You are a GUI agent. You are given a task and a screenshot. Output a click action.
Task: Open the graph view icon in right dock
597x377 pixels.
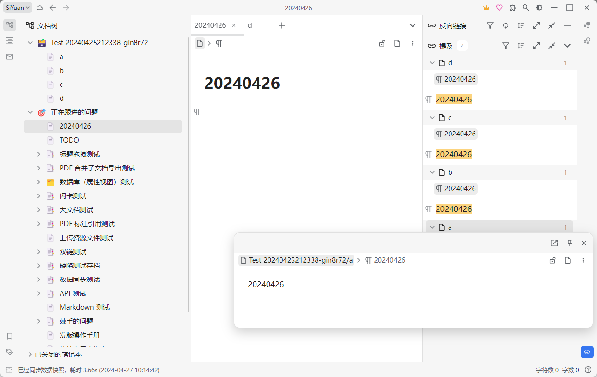point(587,25)
